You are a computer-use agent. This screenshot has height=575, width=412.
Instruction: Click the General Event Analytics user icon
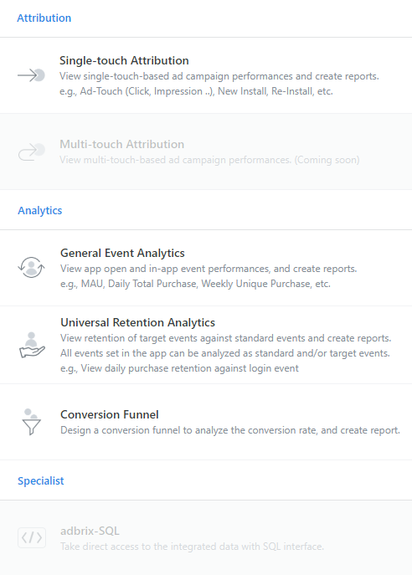tap(32, 267)
